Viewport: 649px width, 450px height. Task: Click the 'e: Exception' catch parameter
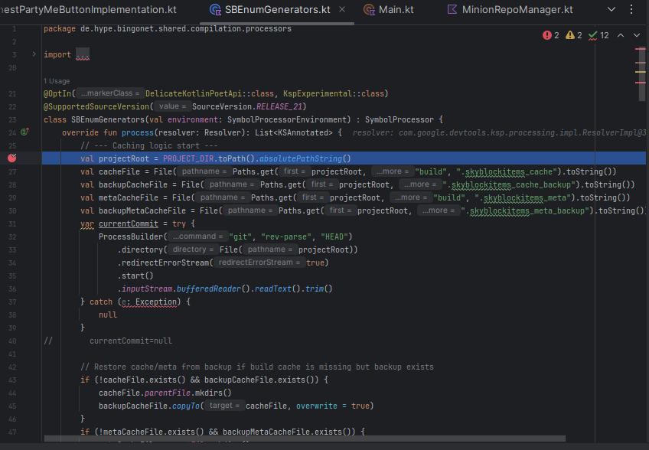click(x=149, y=302)
